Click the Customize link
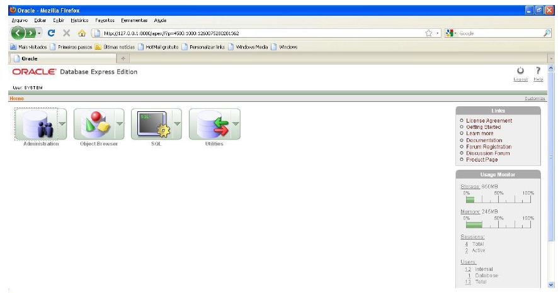 click(535, 98)
